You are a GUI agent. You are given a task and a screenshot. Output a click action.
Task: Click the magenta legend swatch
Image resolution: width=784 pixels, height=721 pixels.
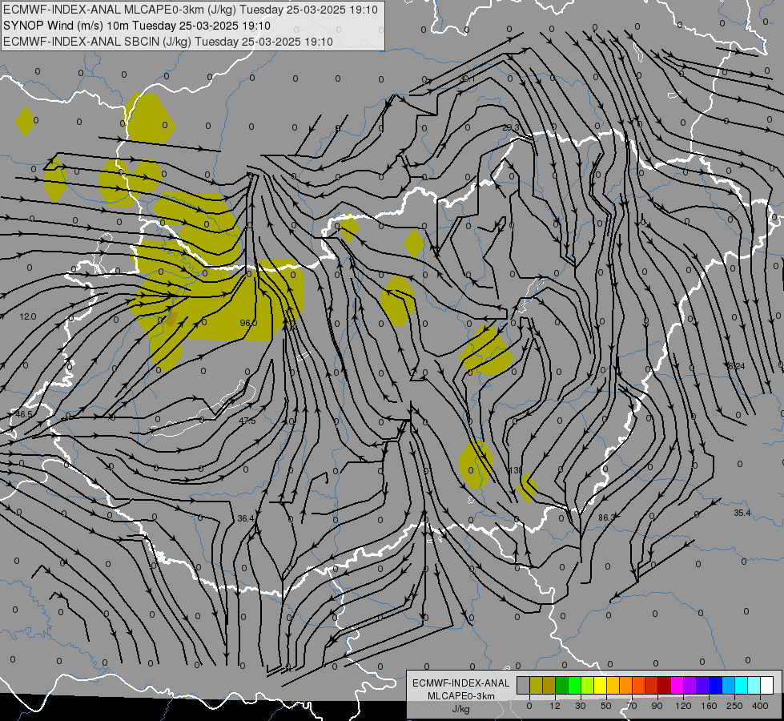[677, 686]
